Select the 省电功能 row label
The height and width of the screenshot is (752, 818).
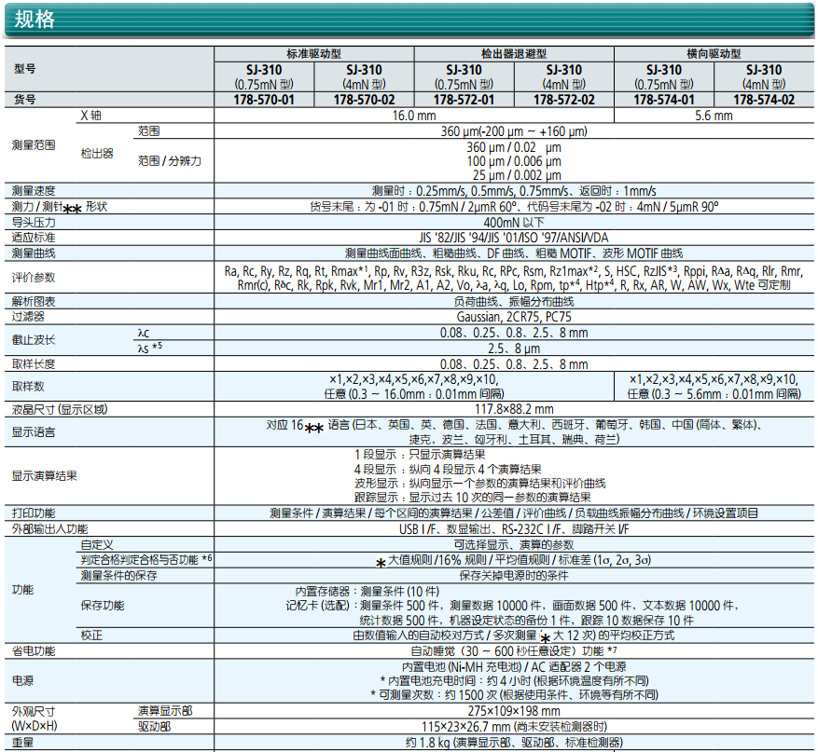(x=34, y=650)
